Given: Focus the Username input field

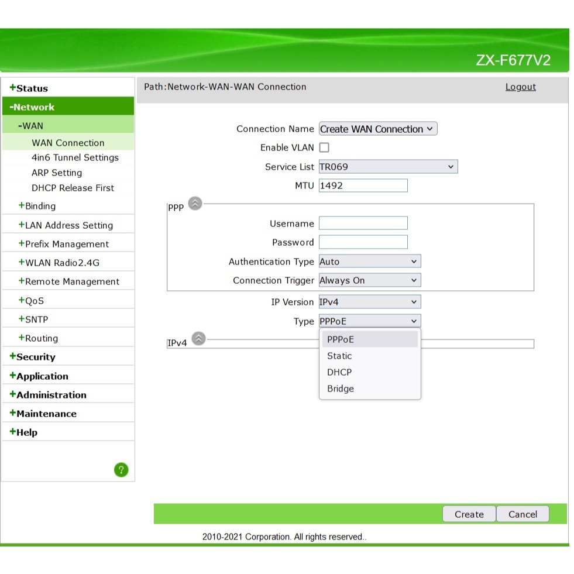Looking at the screenshot, I should pyautogui.click(x=363, y=224).
